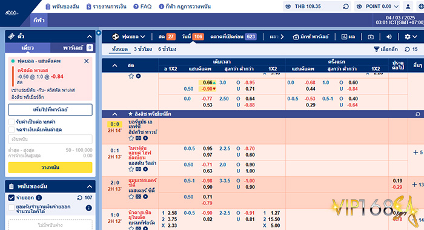This screenshot has height=230, width=424.
Task: Select the 3 ชั่วโมง filter tab
Action: pyautogui.click(x=143, y=49)
